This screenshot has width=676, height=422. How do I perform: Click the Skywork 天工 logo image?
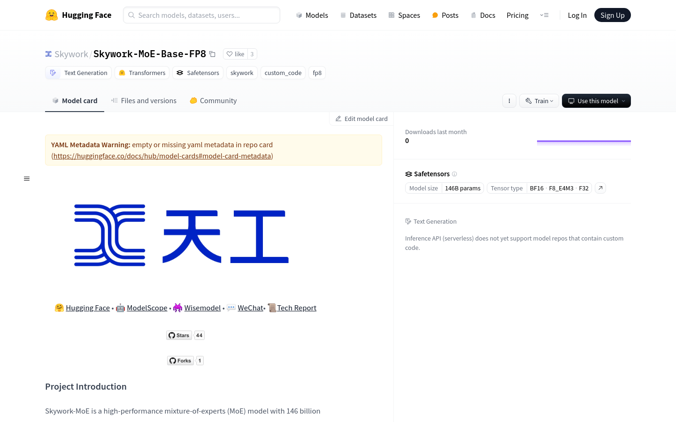coord(182,235)
